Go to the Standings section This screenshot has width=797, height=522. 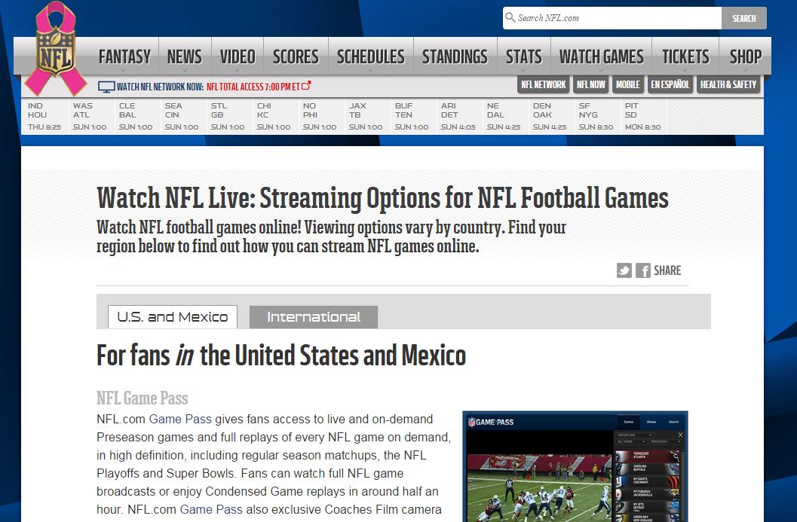pyautogui.click(x=455, y=56)
